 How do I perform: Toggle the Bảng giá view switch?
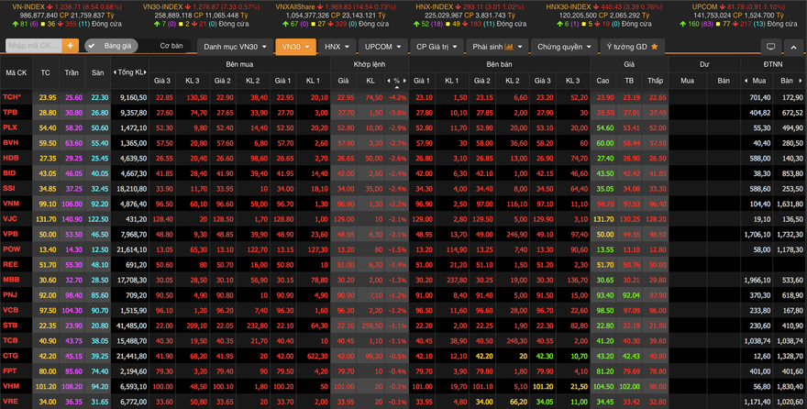click(93, 46)
